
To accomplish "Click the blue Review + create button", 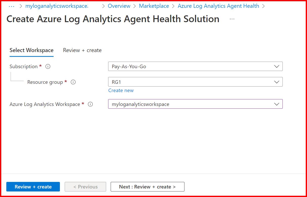I will pos(33,187).
